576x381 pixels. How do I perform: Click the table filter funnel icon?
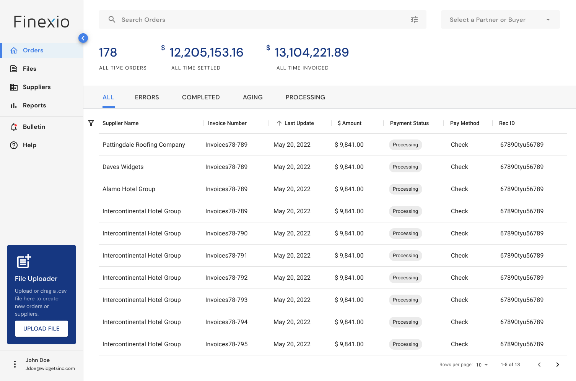coord(91,123)
